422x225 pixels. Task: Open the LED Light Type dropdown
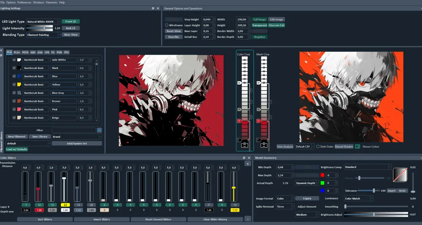pyautogui.click(x=43, y=21)
